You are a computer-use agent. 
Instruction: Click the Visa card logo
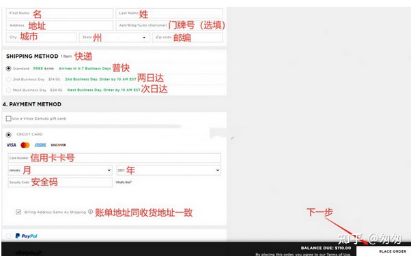click(x=12, y=145)
